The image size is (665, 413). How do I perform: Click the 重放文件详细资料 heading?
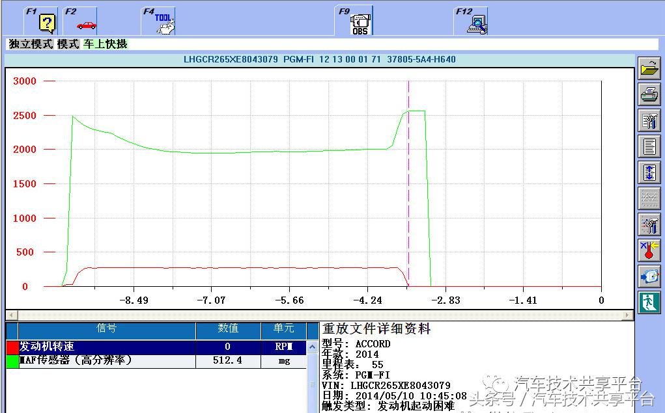(376, 329)
